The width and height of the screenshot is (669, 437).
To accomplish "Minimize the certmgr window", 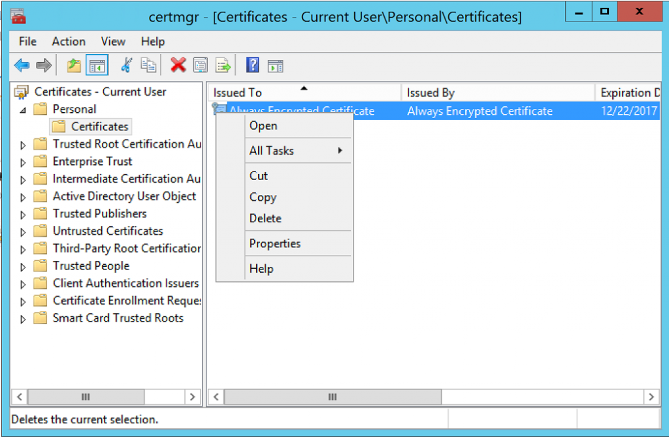I will click(579, 12).
